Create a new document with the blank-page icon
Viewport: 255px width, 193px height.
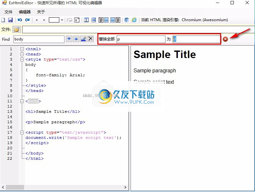click(3, 20)
